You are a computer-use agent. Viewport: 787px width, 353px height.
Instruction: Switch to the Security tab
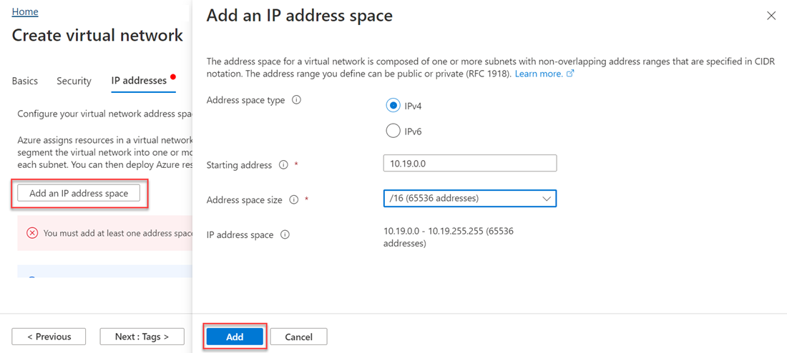pyautogui.click(x=74, y=81)
